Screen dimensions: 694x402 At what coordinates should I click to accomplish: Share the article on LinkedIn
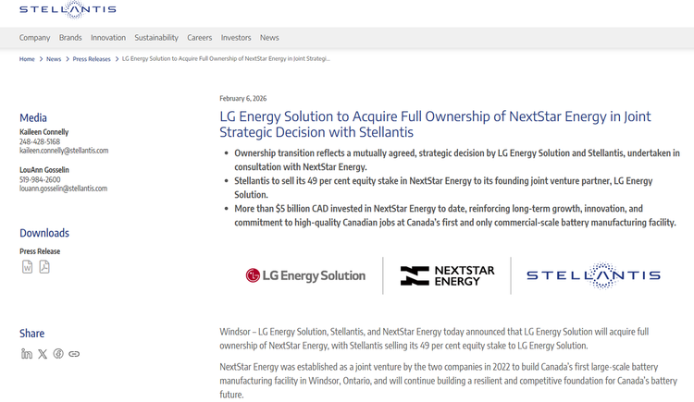coord(27,354)
